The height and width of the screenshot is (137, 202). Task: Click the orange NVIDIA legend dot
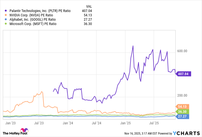[6, 15]
